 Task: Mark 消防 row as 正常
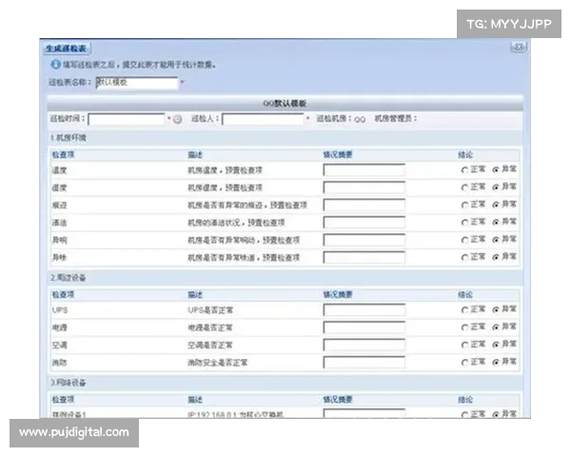pos(464,362)
